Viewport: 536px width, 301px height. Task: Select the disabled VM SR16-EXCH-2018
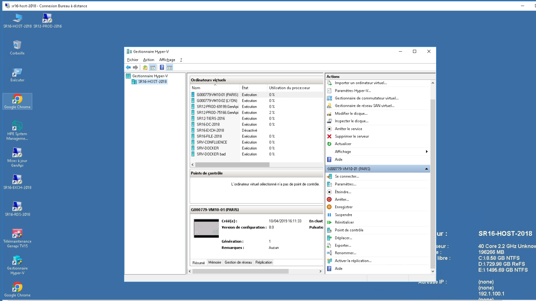(210, 130)
